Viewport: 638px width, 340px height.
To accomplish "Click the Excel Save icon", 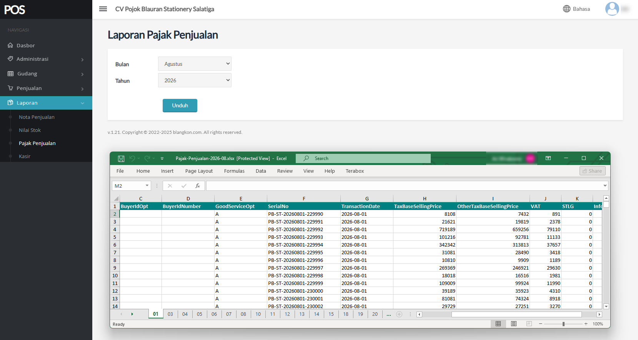I will (x=121, y=158).
